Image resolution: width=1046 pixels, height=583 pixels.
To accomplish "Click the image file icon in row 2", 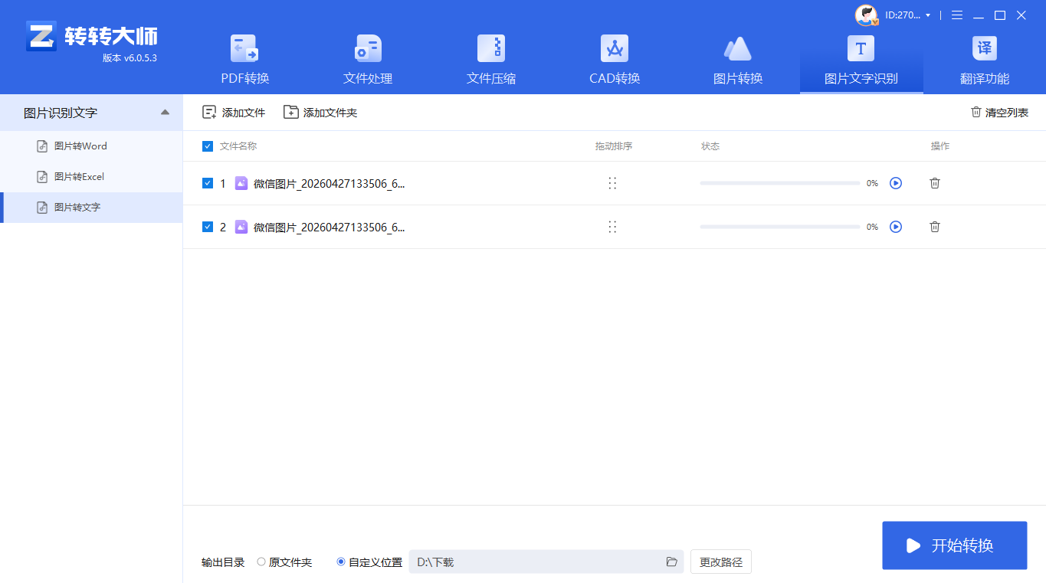I will pyautogui.click(x=241, y=227).
